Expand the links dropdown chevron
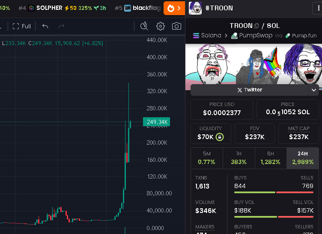The height and width of the screenshot is (234, 322). pyautogui.click(x=313, y=90)
